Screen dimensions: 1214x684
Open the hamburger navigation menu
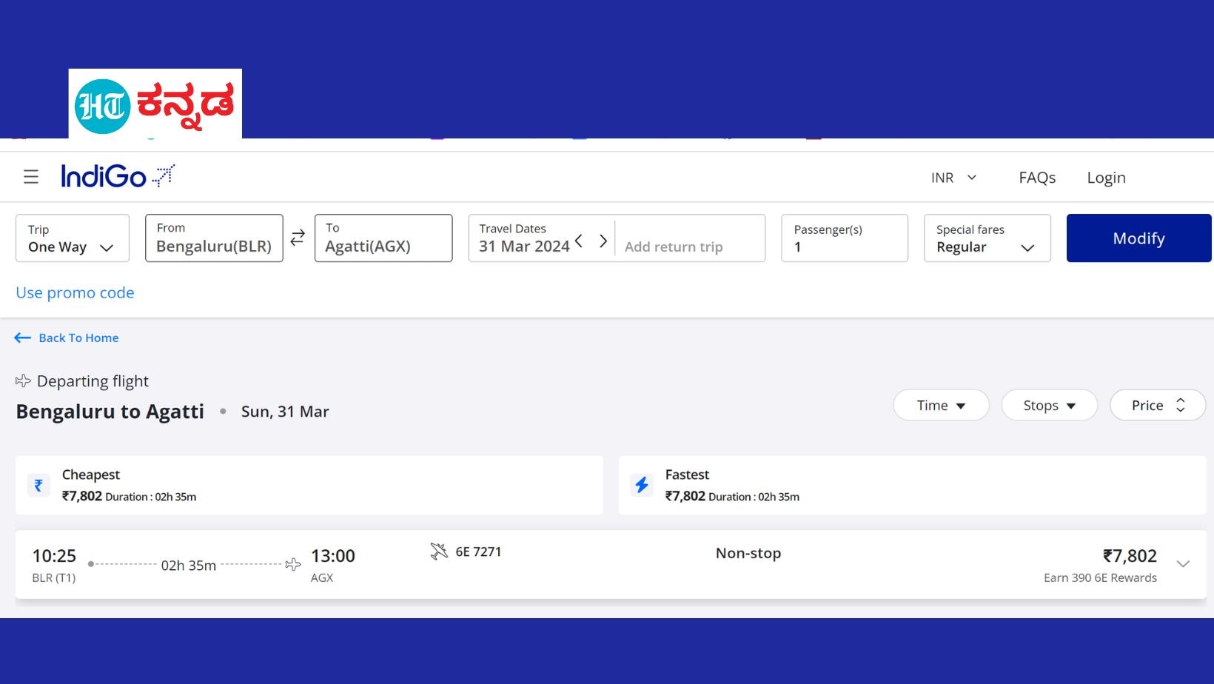(x=31, y=177)
